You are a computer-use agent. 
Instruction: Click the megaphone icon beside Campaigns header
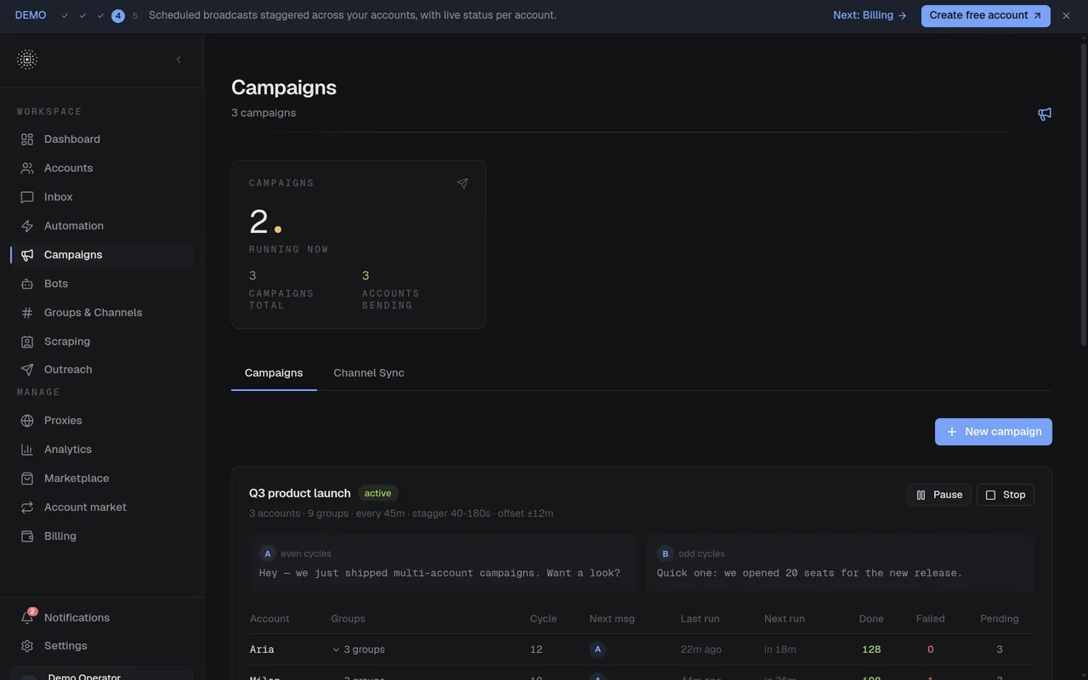click(1045, 114)
